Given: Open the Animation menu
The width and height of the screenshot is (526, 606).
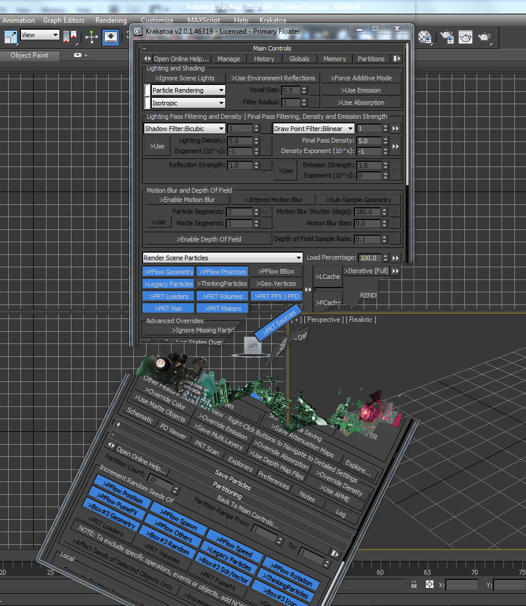Looking at the screenshot, I should click(x=19, y=20).
